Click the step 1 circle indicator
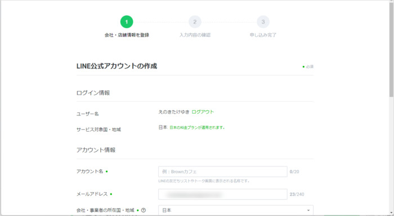 click(x=127, y=22)
